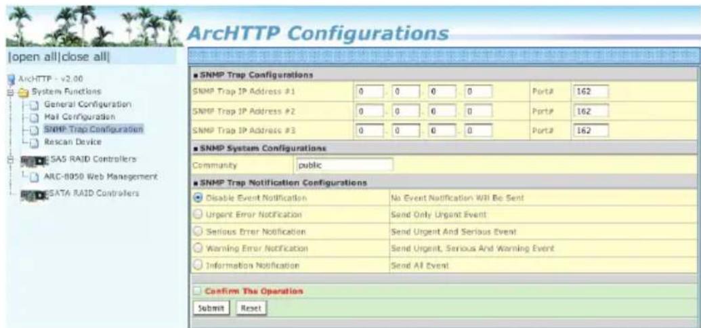The image size is (701, 328).
Task: Open General Configuration in the tree
Action: pos(87,104)
